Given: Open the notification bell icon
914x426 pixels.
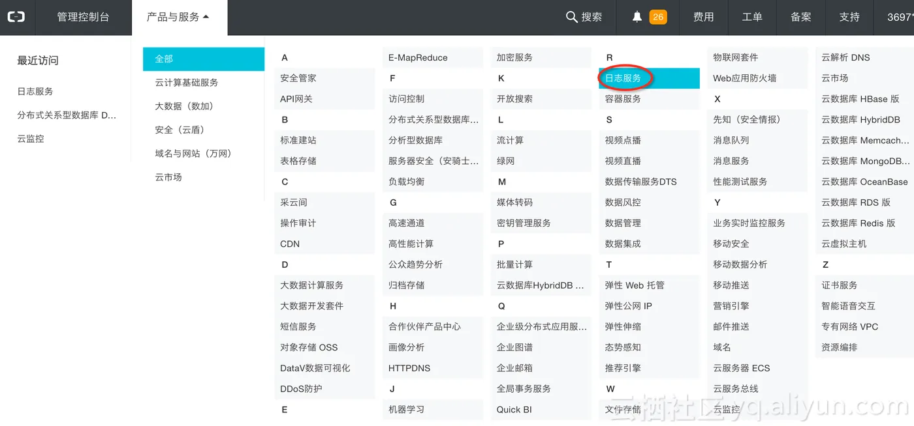Looking at the screenshot, I should click(x=637, y=17).
